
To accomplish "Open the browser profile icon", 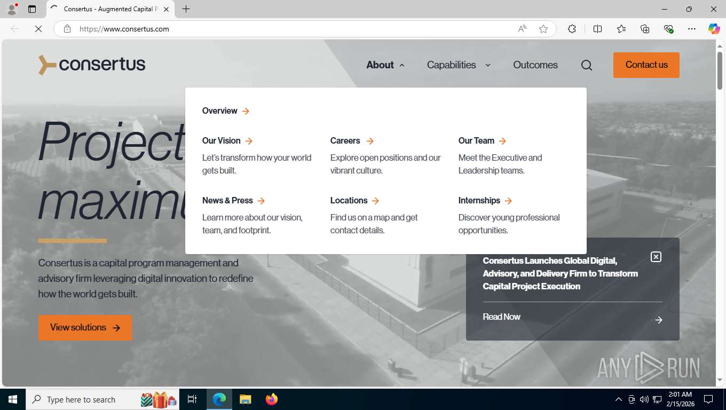I will [x=12, y=9].
